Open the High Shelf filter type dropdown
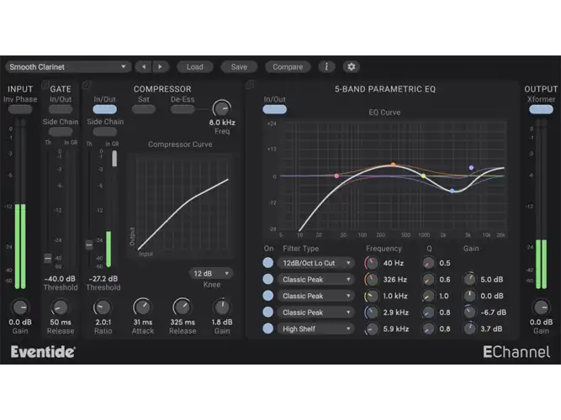The width and height of the screenshot is (561, 420). pos(315,328)
